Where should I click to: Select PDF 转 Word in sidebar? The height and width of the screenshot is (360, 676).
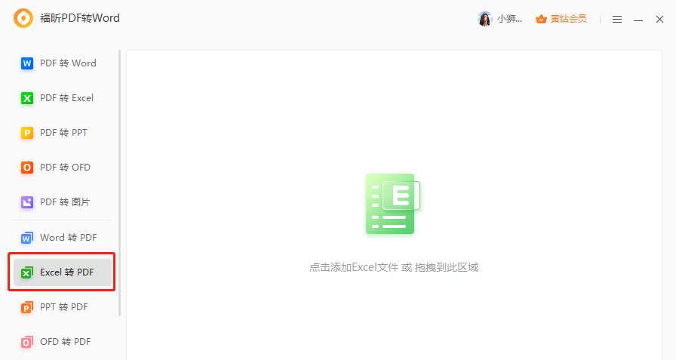click(63, 63)
